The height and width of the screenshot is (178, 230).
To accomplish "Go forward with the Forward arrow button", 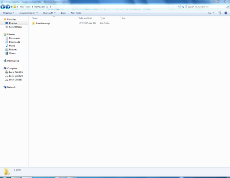I will [8, 7].
